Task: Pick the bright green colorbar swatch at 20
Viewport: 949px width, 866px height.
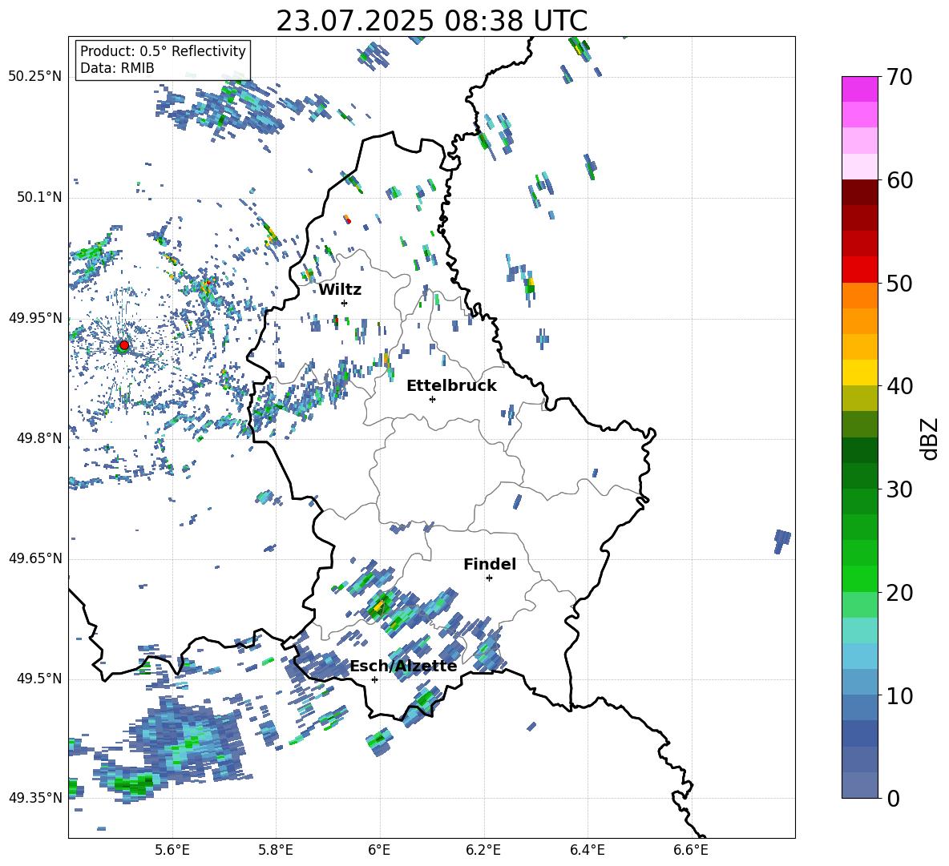Action: 859,578
